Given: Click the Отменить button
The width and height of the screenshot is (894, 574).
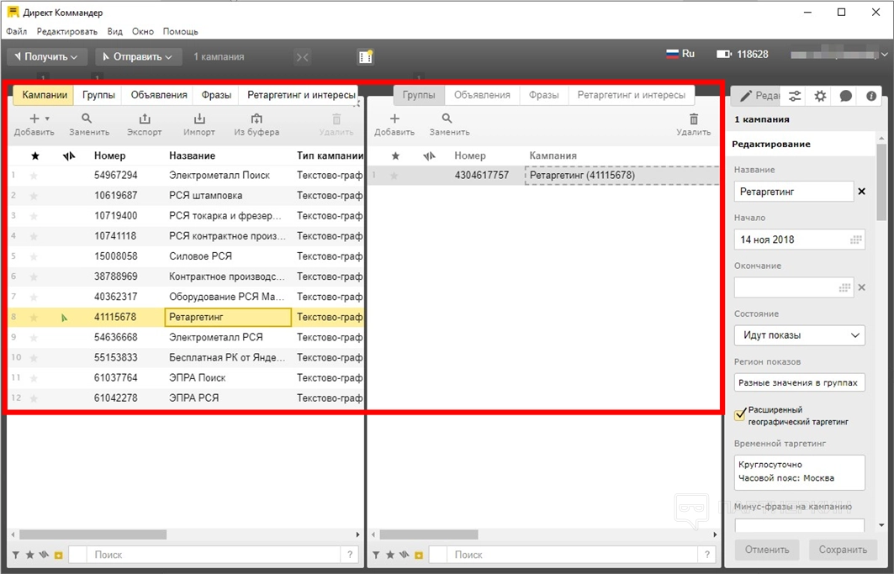Looking at the screenshot, I should [x=768, y=550].
